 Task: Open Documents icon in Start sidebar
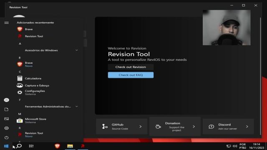tap(7, 109)
